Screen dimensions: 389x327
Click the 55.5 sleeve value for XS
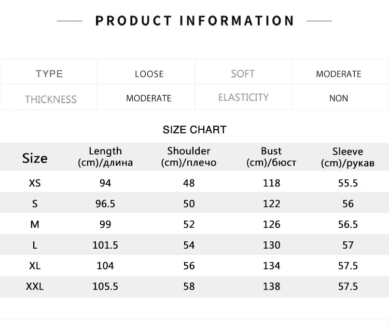click(348, 183)
